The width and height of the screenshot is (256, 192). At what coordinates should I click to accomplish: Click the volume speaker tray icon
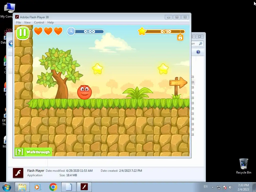point(230,187)
